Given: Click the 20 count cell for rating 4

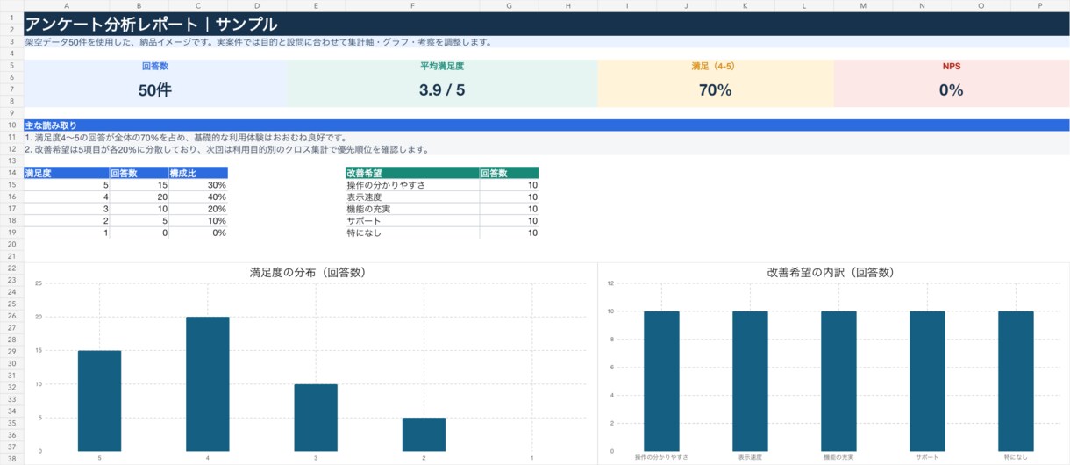Looking at the screenshot, I should coord(139,197).
